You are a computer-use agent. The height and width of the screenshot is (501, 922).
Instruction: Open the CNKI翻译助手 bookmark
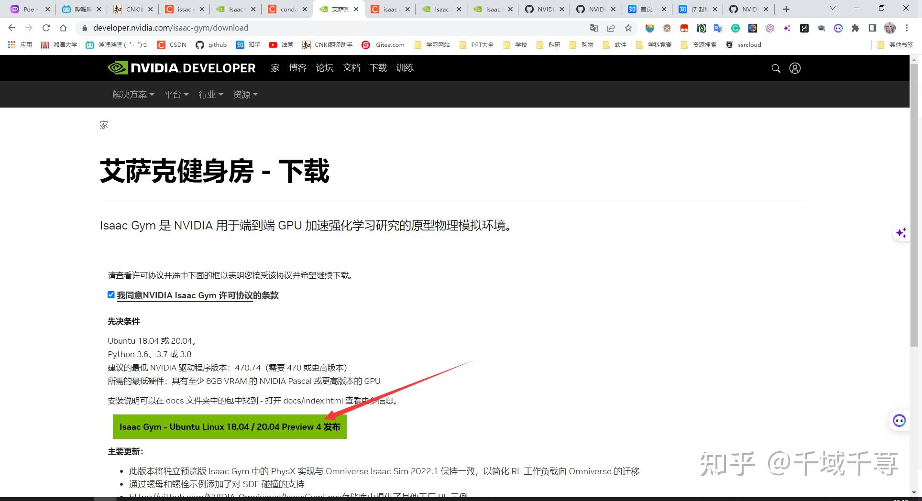coord(328,45)
